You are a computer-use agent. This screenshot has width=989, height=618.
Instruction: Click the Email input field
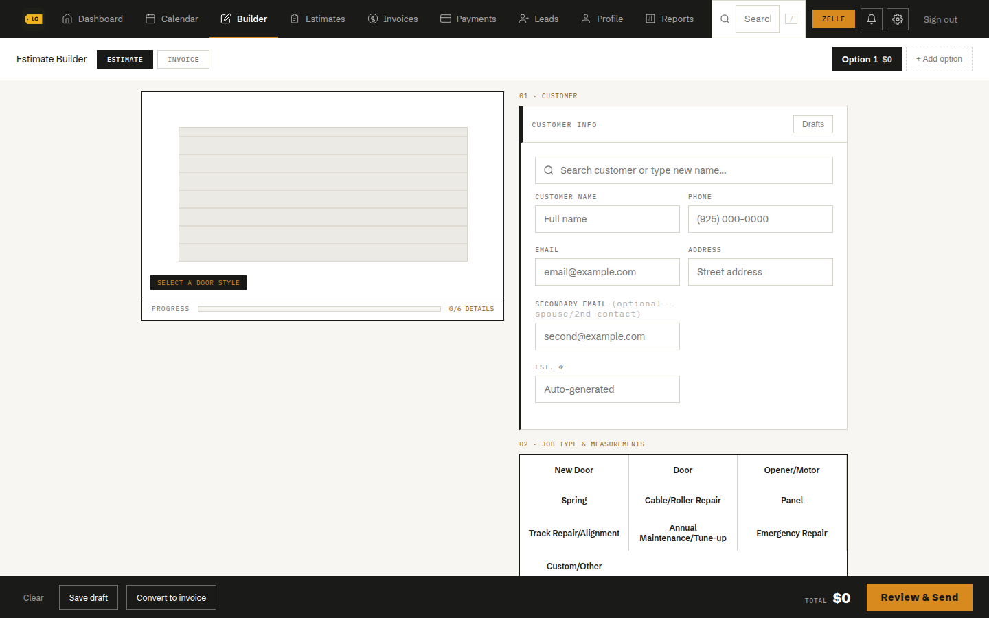pyautogui.click(x=607, y=272)
